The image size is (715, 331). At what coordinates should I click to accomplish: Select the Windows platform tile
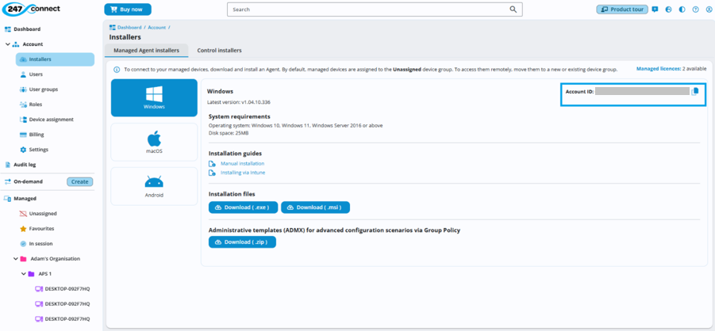(x=154, y=98)
